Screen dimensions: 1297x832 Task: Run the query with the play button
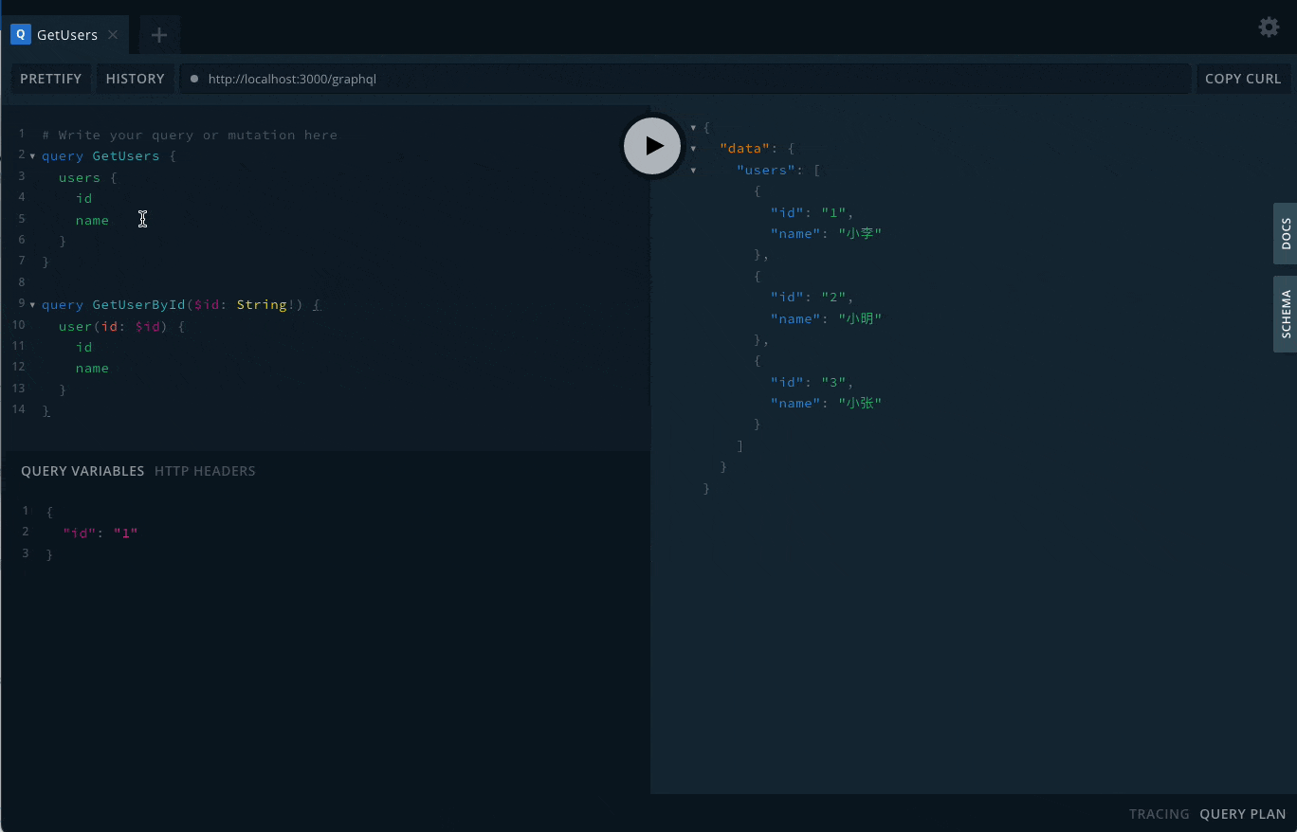tap(652, 145)
